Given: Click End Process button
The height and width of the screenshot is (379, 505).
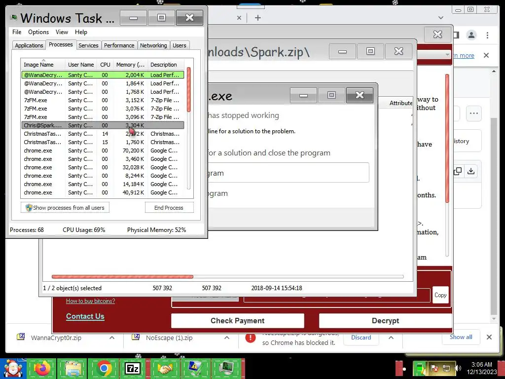Looking at the screenshot, I should point(169,208).
